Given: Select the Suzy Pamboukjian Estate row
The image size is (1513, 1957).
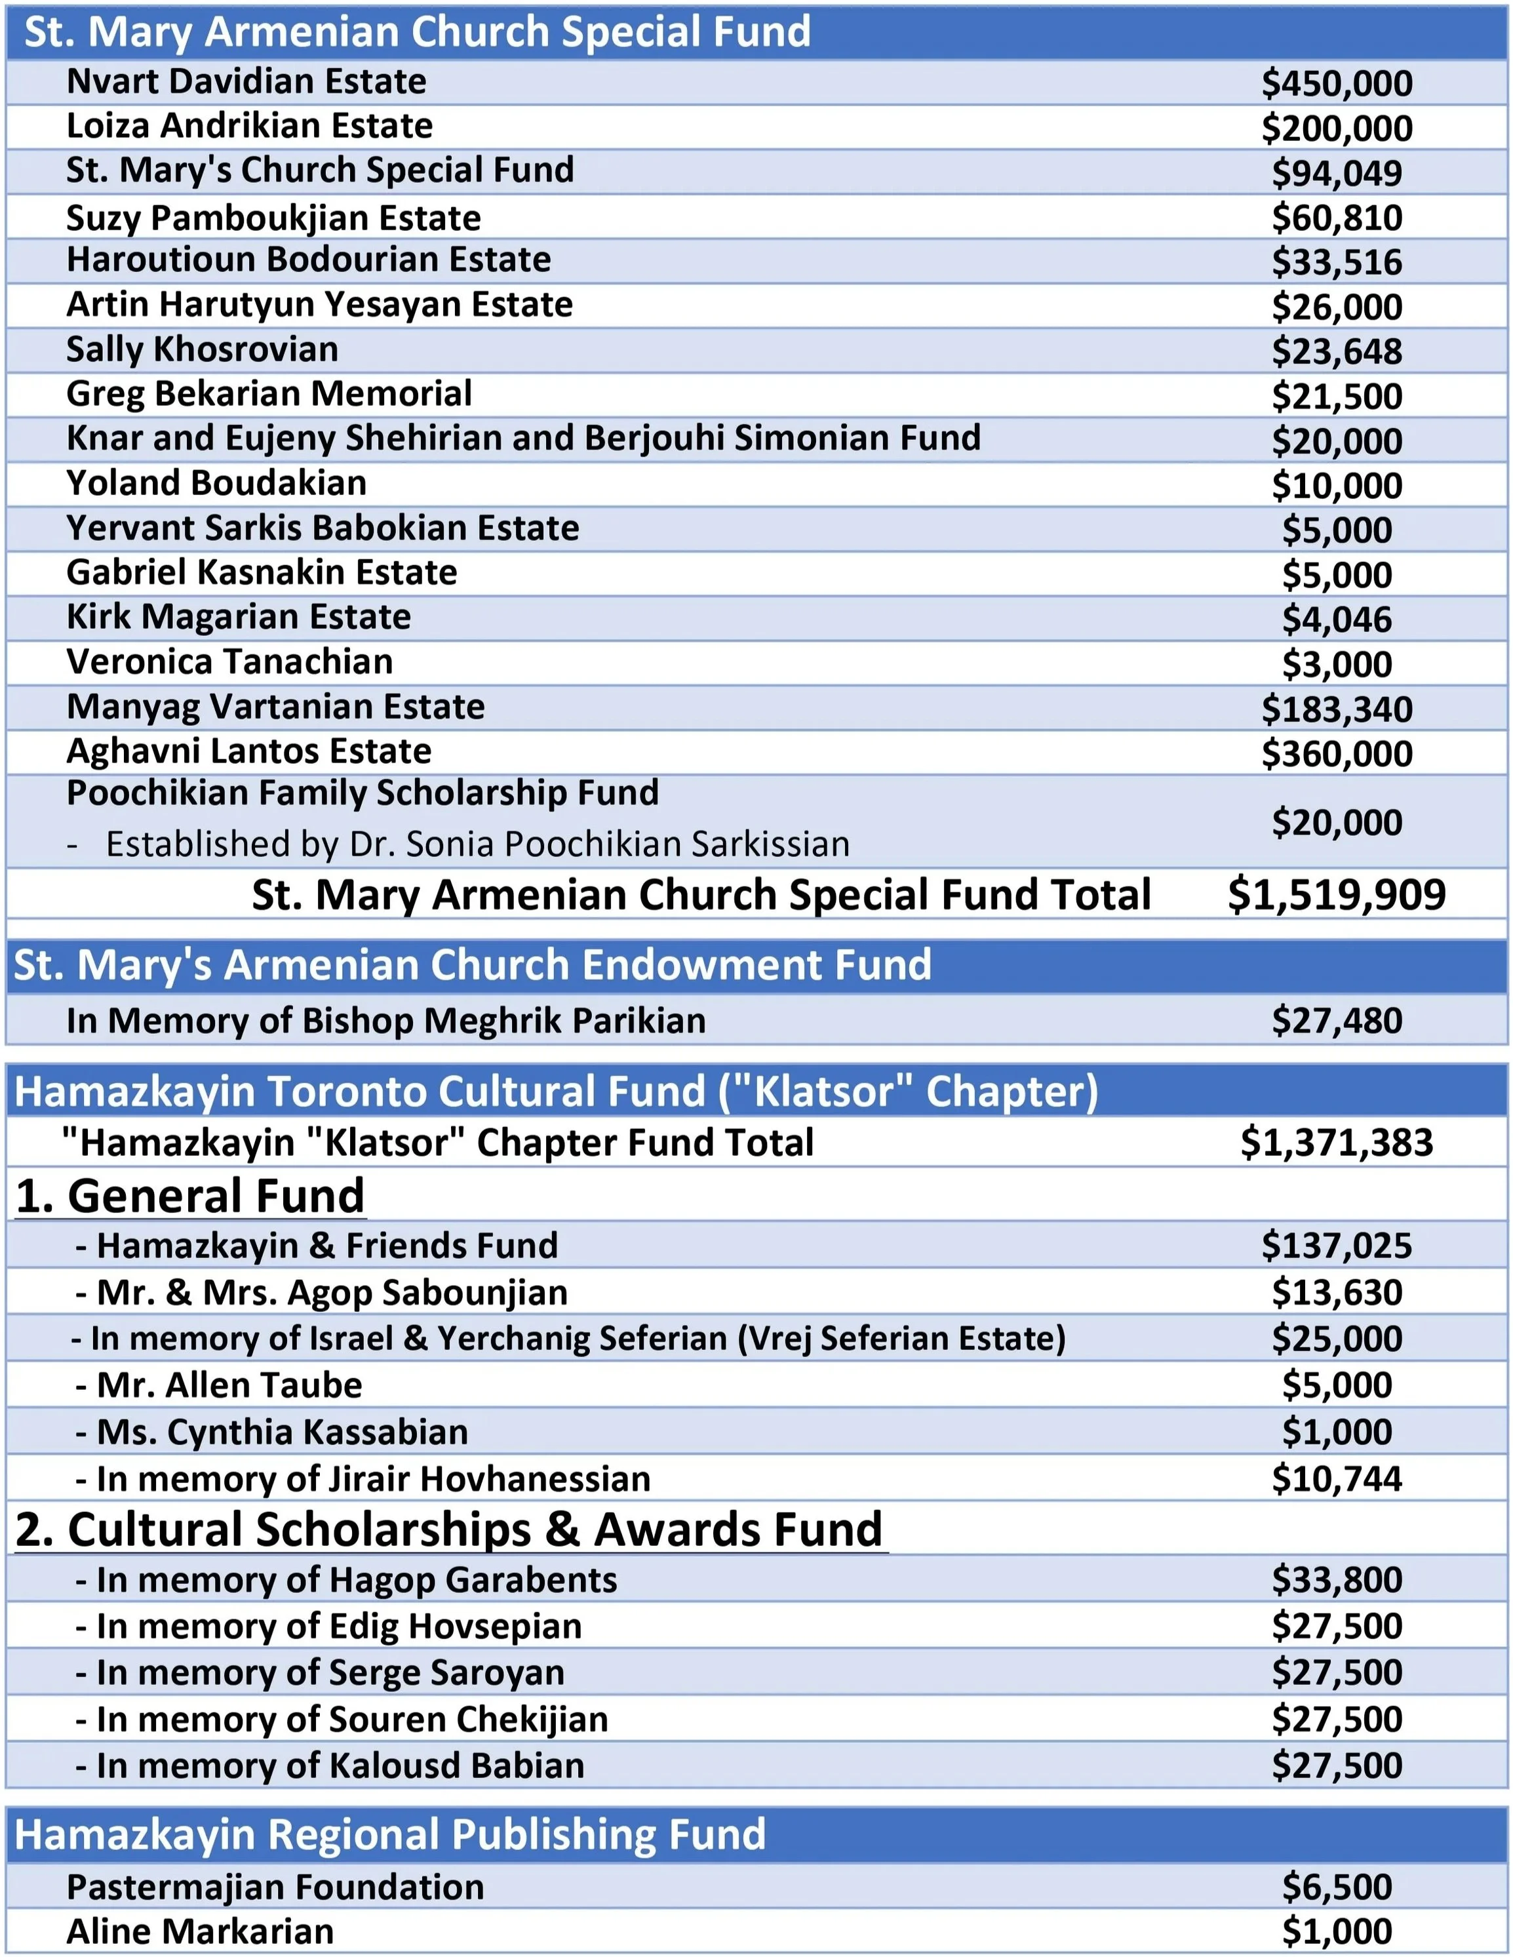Looking at the screenshot, I should 273,218.
